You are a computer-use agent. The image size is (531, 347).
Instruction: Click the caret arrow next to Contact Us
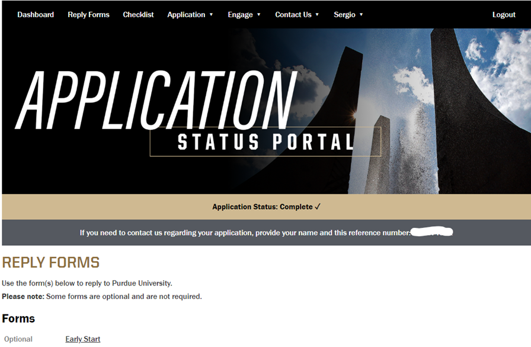click(316, 14)
